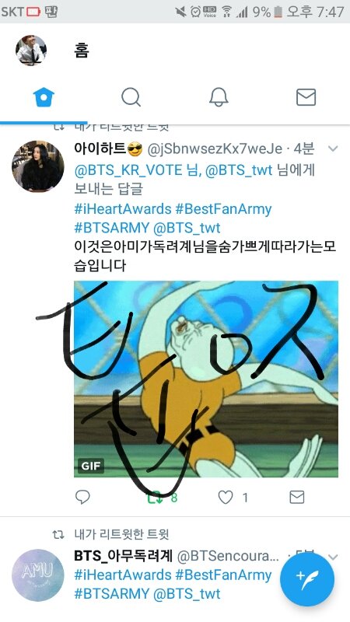350x622 pixels.
Task: Open the Messages envelope tab
Action: tap(306, 97)
